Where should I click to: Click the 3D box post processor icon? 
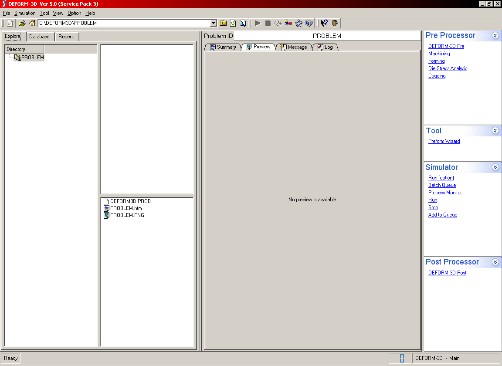click(x=309, y=23)
